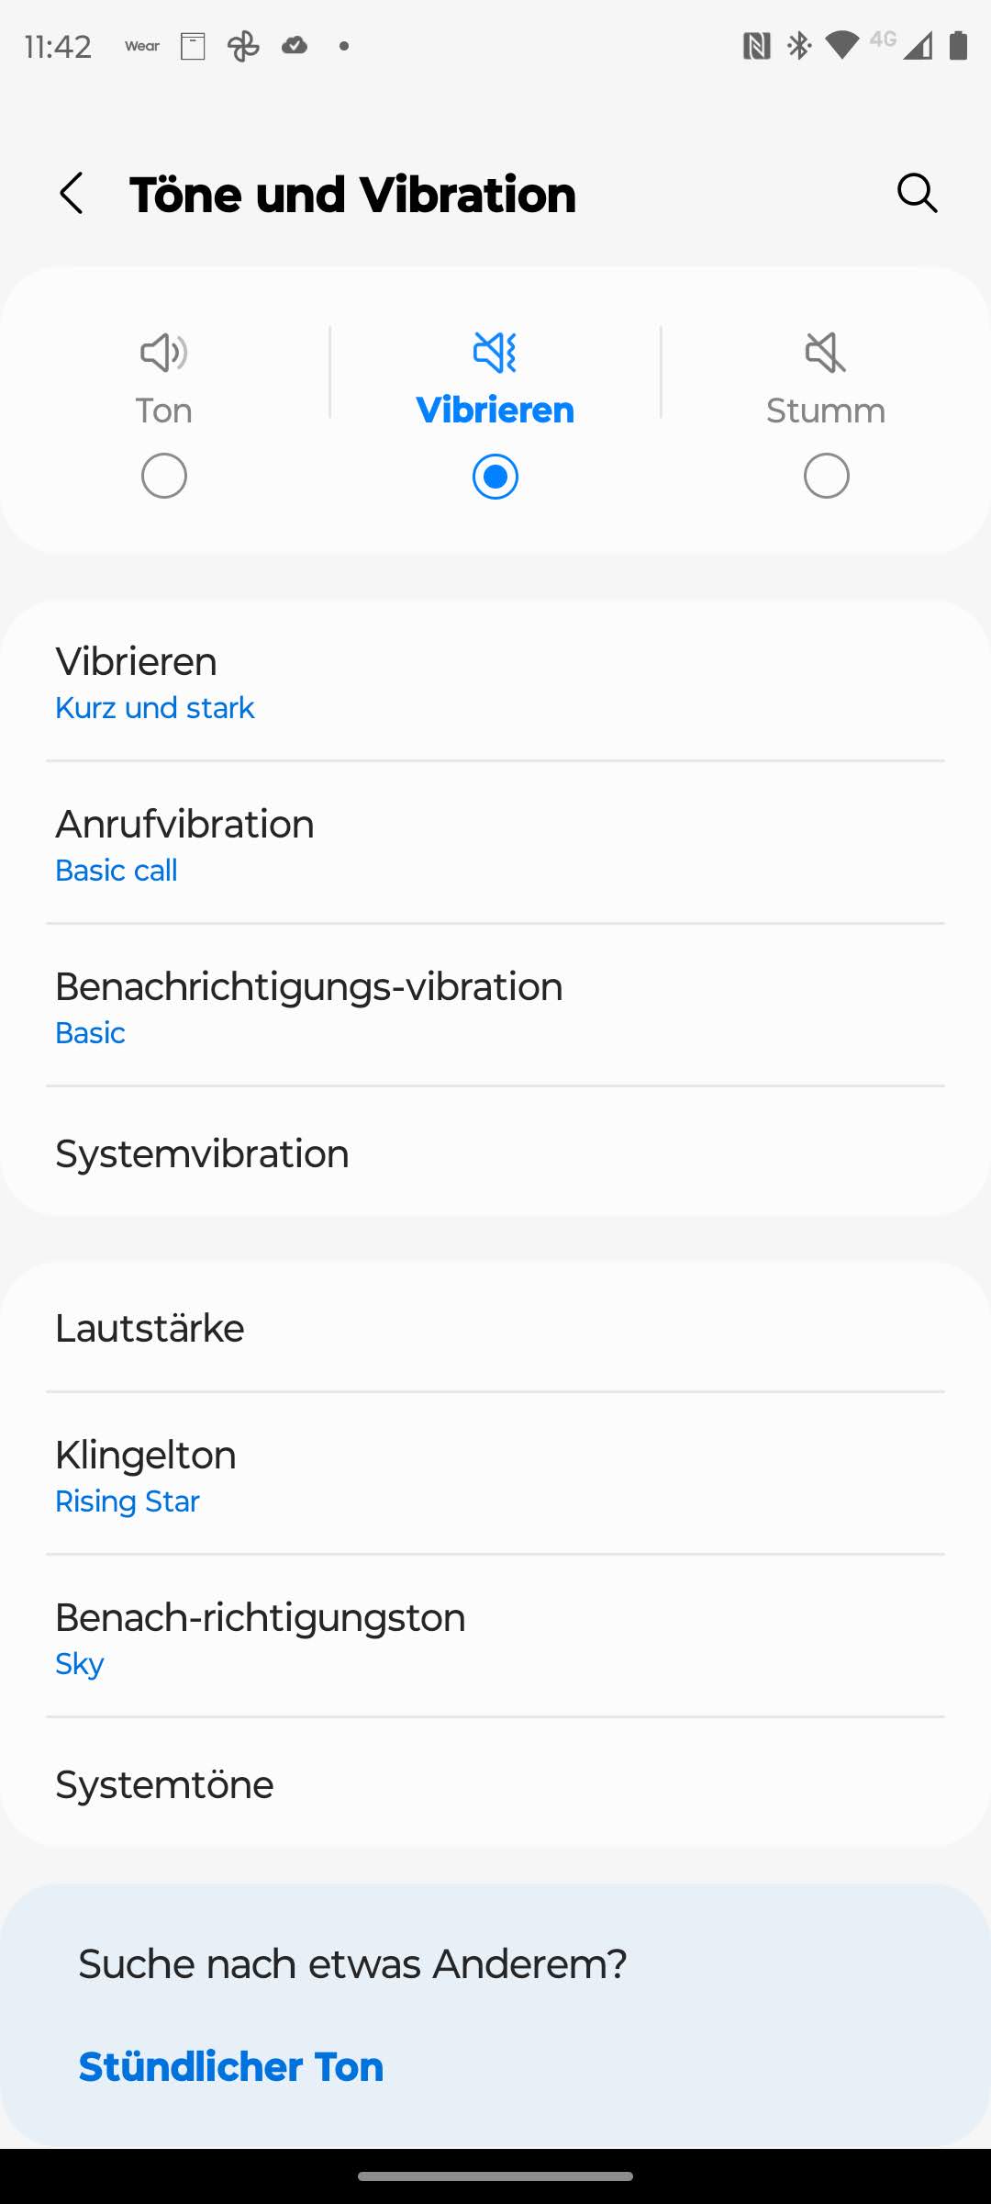Select the Ton radio button
991x2204 pixels.
164,476
